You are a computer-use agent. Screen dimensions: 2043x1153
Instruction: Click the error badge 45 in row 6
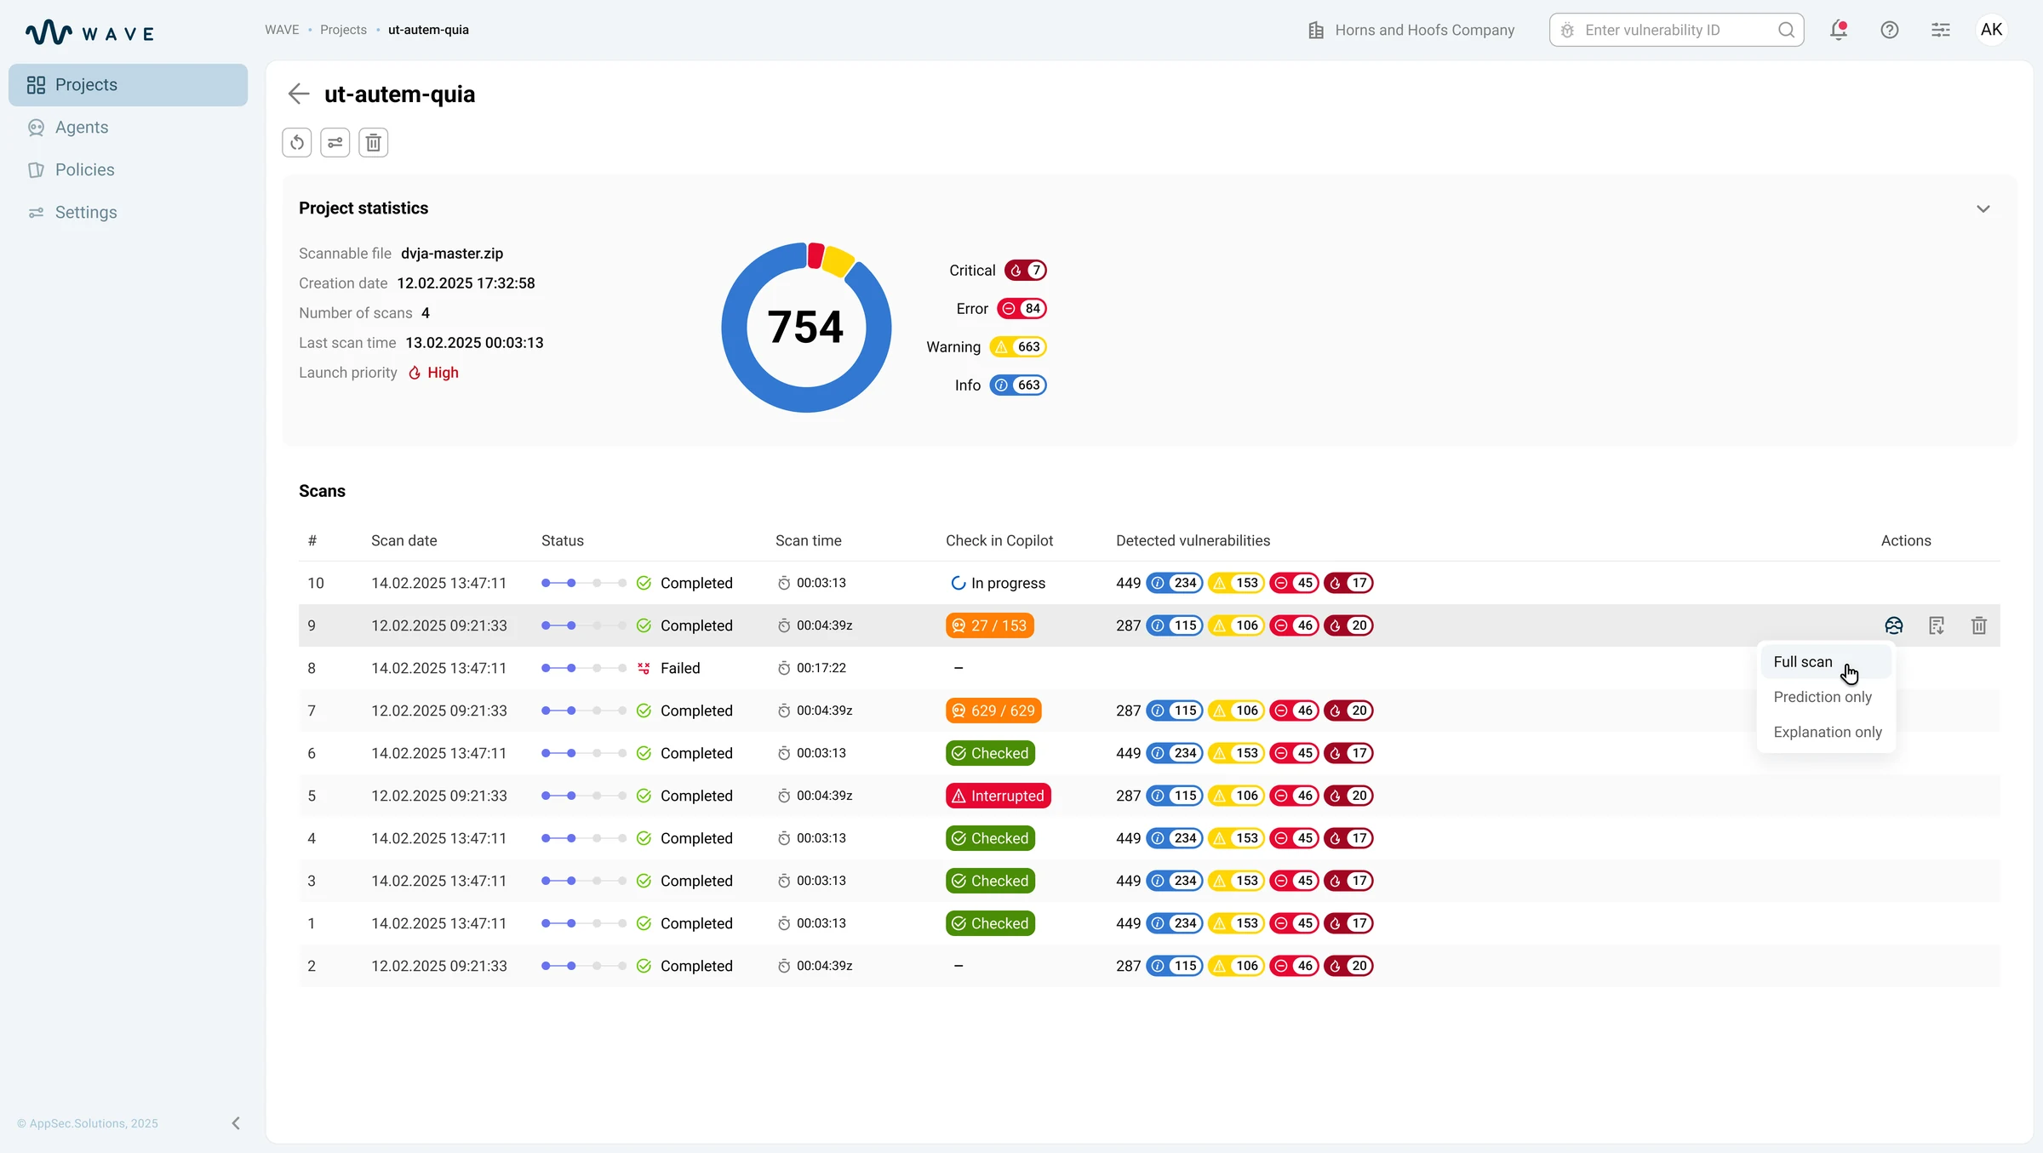[1294, 753]
